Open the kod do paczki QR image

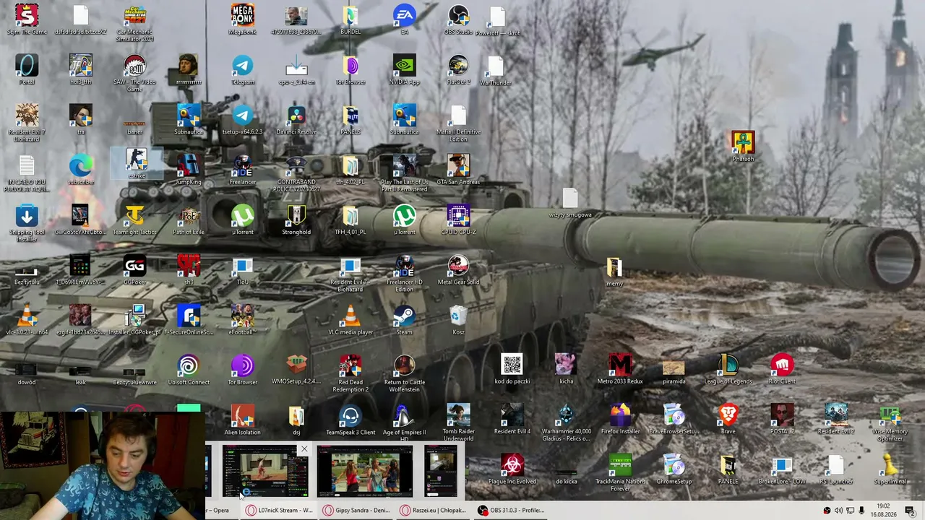tap(512, 369)
